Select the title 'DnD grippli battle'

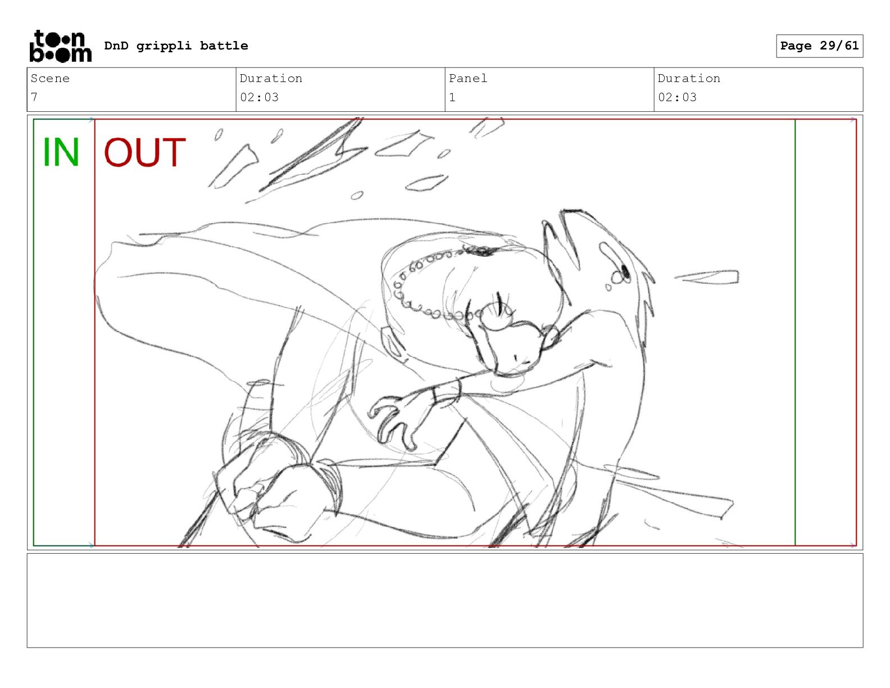click(x=176, y=46)
